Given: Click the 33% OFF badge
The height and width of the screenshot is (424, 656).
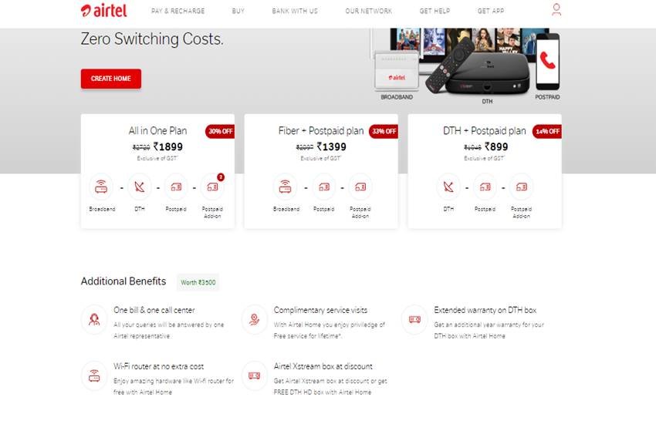Looking at the screenshot, I should [384, 131].
